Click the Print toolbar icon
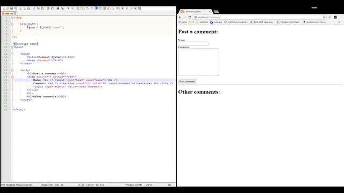Image resolution: width=344 pixels, height=193 pixels. (28, 9)
